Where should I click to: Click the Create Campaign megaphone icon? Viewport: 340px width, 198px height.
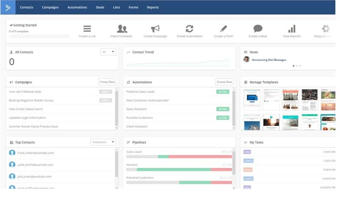point(155,29)
